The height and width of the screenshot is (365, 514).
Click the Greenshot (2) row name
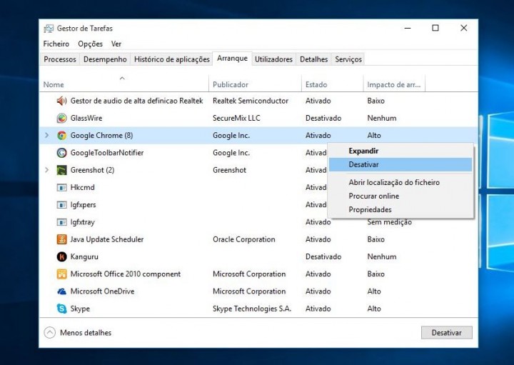tap(92, 170)
